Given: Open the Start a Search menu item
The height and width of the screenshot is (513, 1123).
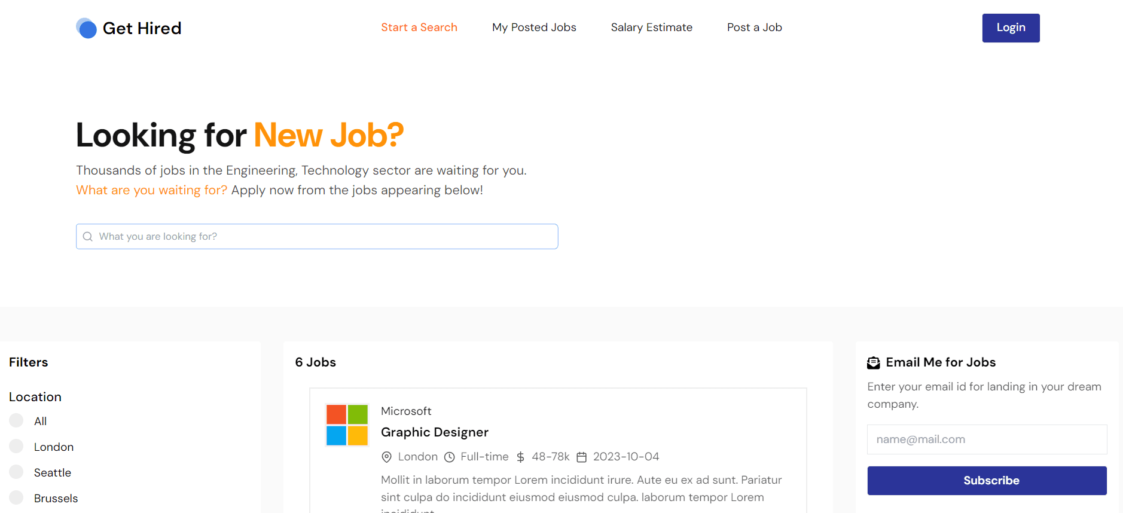Looking at the screenshot, I should coord(419,28).
